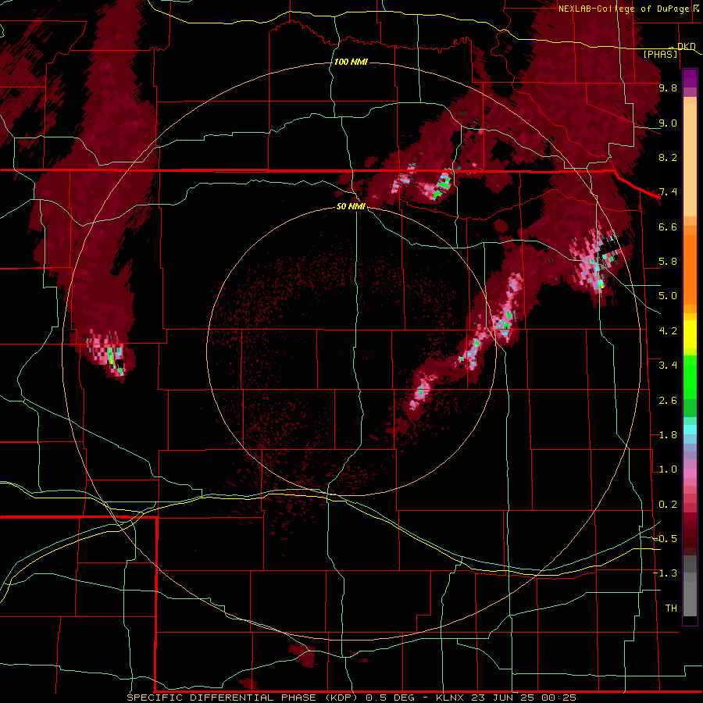Screen dimensions: 703x703
Task: Select the 1.0 legend label
Action: coord(668,469)
